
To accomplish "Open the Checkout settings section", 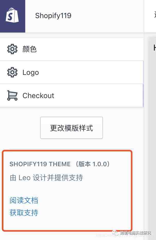I will click(x=72, y=95).
